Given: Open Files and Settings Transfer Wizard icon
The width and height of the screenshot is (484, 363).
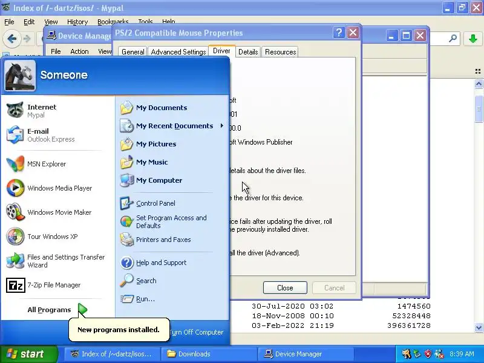Looking at the screenshot, I should [15, 261].
